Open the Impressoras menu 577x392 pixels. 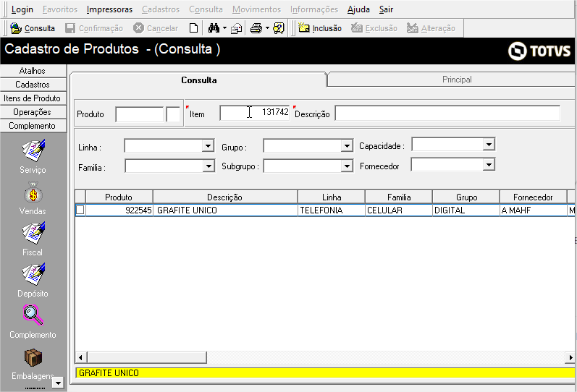109,9
